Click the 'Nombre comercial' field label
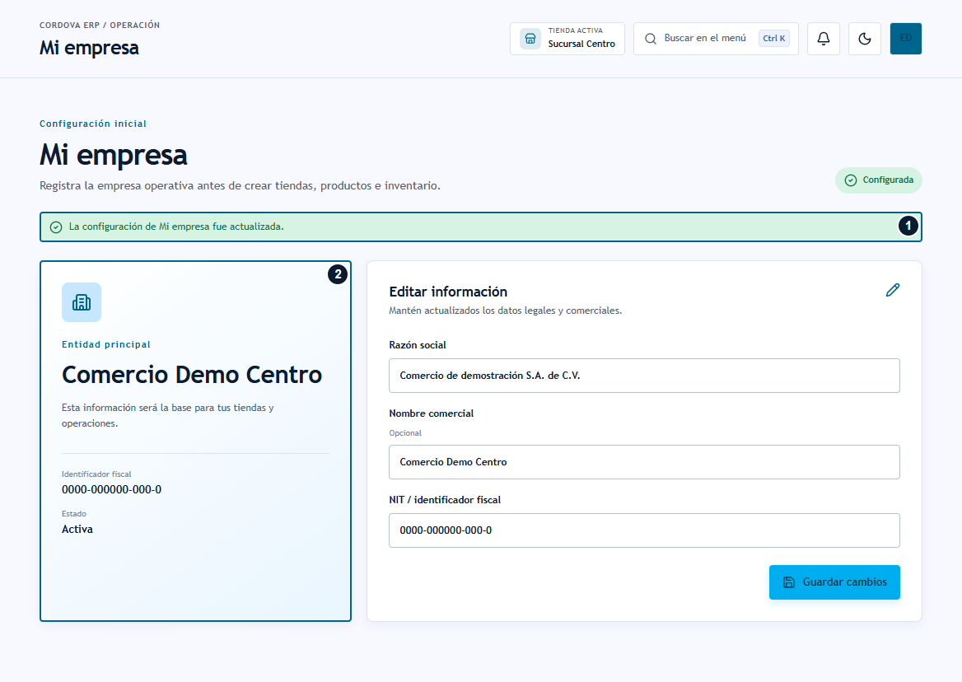Viewport: 962px width, 682px height. click(x=432, y=413)
